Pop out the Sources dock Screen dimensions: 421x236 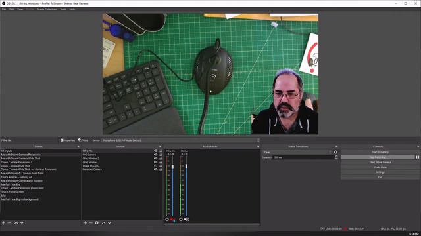point(160,147)
